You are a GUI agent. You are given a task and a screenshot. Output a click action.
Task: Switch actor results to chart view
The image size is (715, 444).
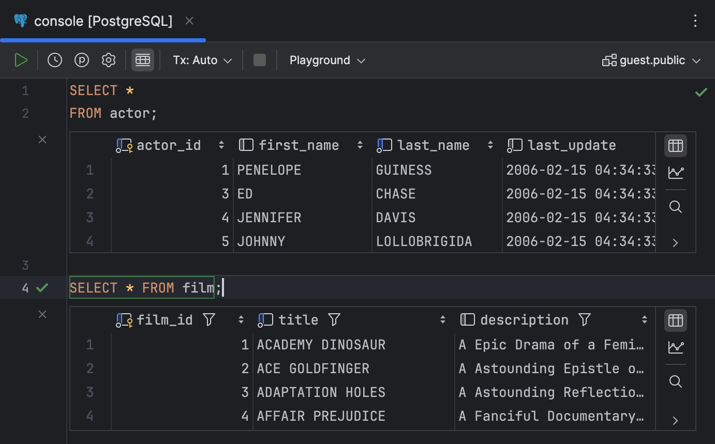675,172
